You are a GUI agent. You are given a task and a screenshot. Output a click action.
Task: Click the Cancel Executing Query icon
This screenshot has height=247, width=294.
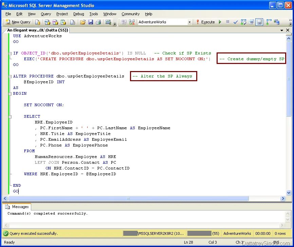(x=227, y=22)
